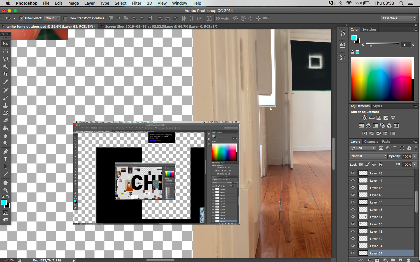The image size is (420, 262).
Task: Click the layer Opacity input field
Action: click(x=407, y=156)
